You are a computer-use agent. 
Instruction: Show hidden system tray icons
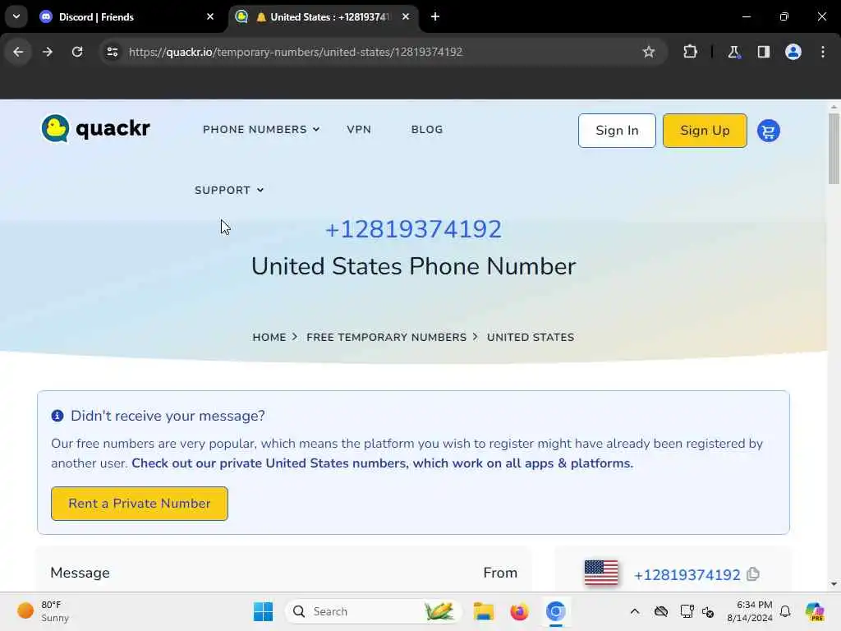tap(635, 611)
